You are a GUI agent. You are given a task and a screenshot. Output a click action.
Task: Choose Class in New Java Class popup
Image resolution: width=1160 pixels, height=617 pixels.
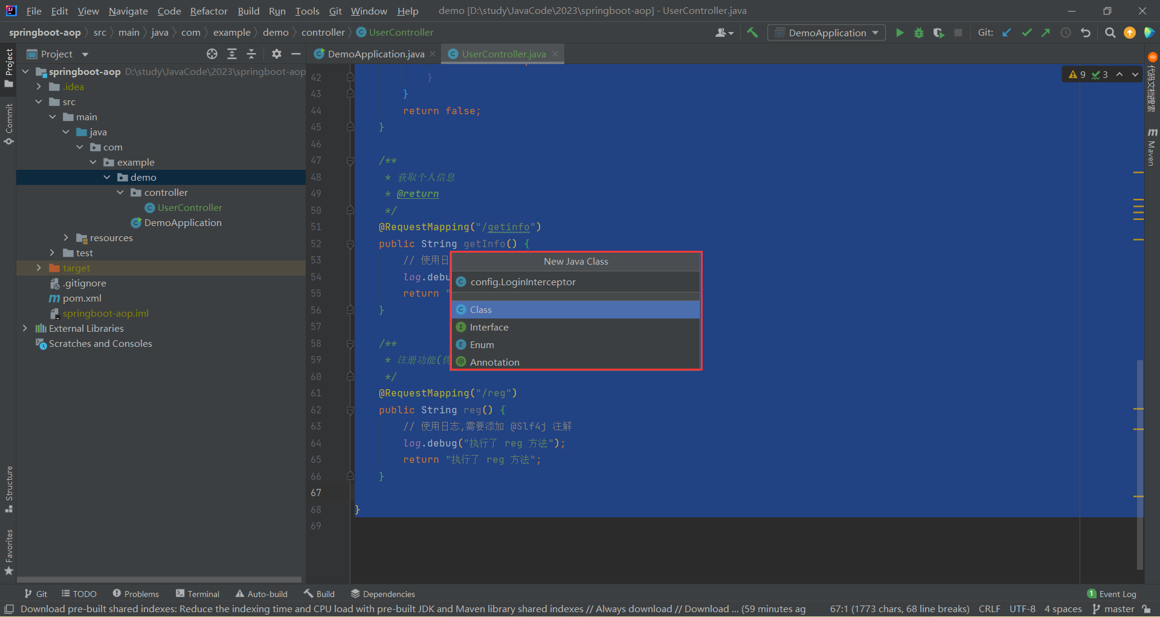click(576, 309)
